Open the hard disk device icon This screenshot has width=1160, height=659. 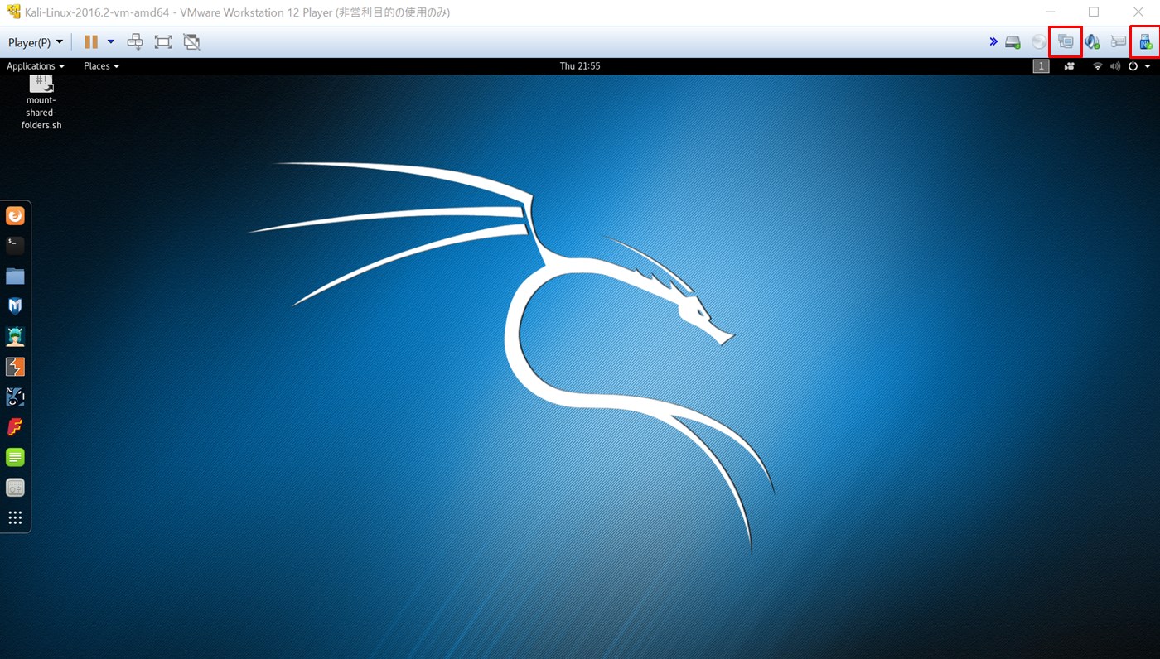pyautogui.click(x=1013, y=41)
